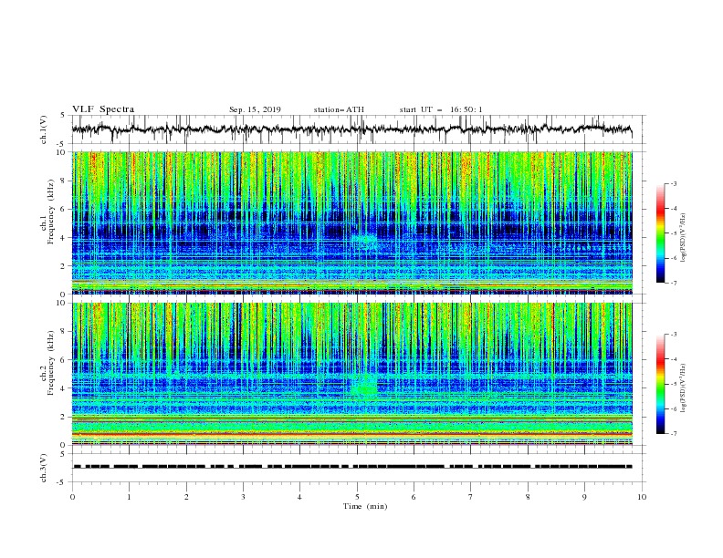Select the "Time (min)" x-axis title
This screenshot has height=558, width=723.
click(365, 506)
